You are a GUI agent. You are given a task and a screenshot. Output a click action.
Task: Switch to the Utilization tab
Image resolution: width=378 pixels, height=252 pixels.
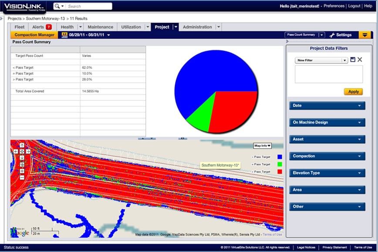tap(131, 27)
